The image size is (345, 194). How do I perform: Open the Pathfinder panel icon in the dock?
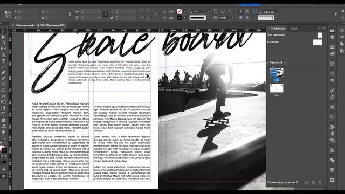(x=332, y=160)
